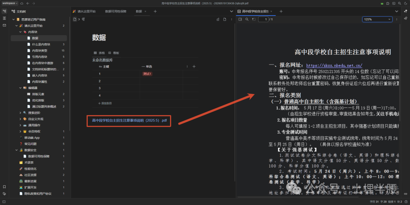Toggle the PDF sidebar
The height and width of the screenshot is (205, 410).
(240, 19)
